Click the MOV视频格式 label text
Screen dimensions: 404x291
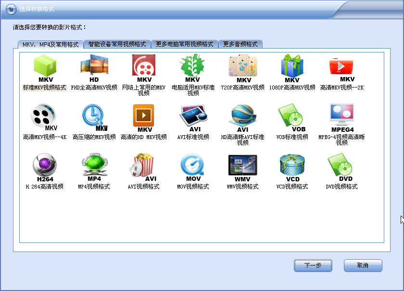coord(193,187)
